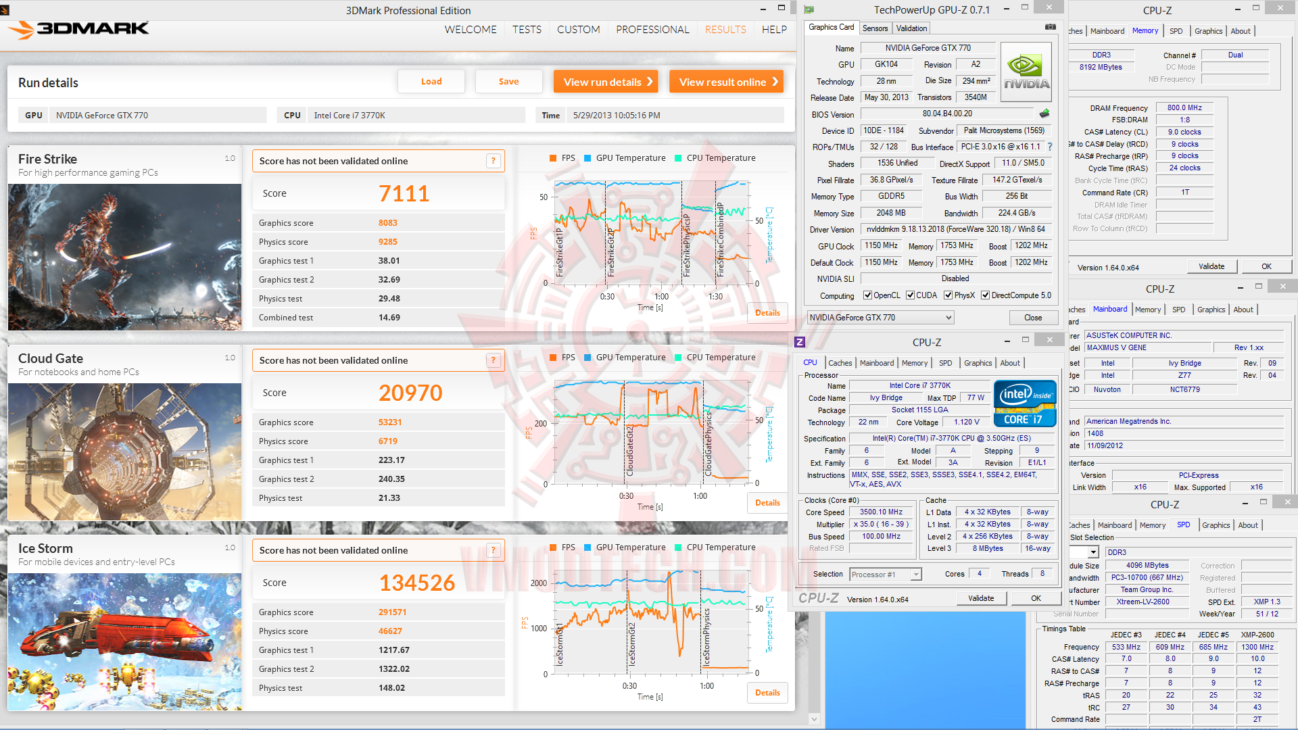Viewport: 1298px width, 730px height.
Task: Click the Fire Strike Details button
Action: (x=767, y=313)
